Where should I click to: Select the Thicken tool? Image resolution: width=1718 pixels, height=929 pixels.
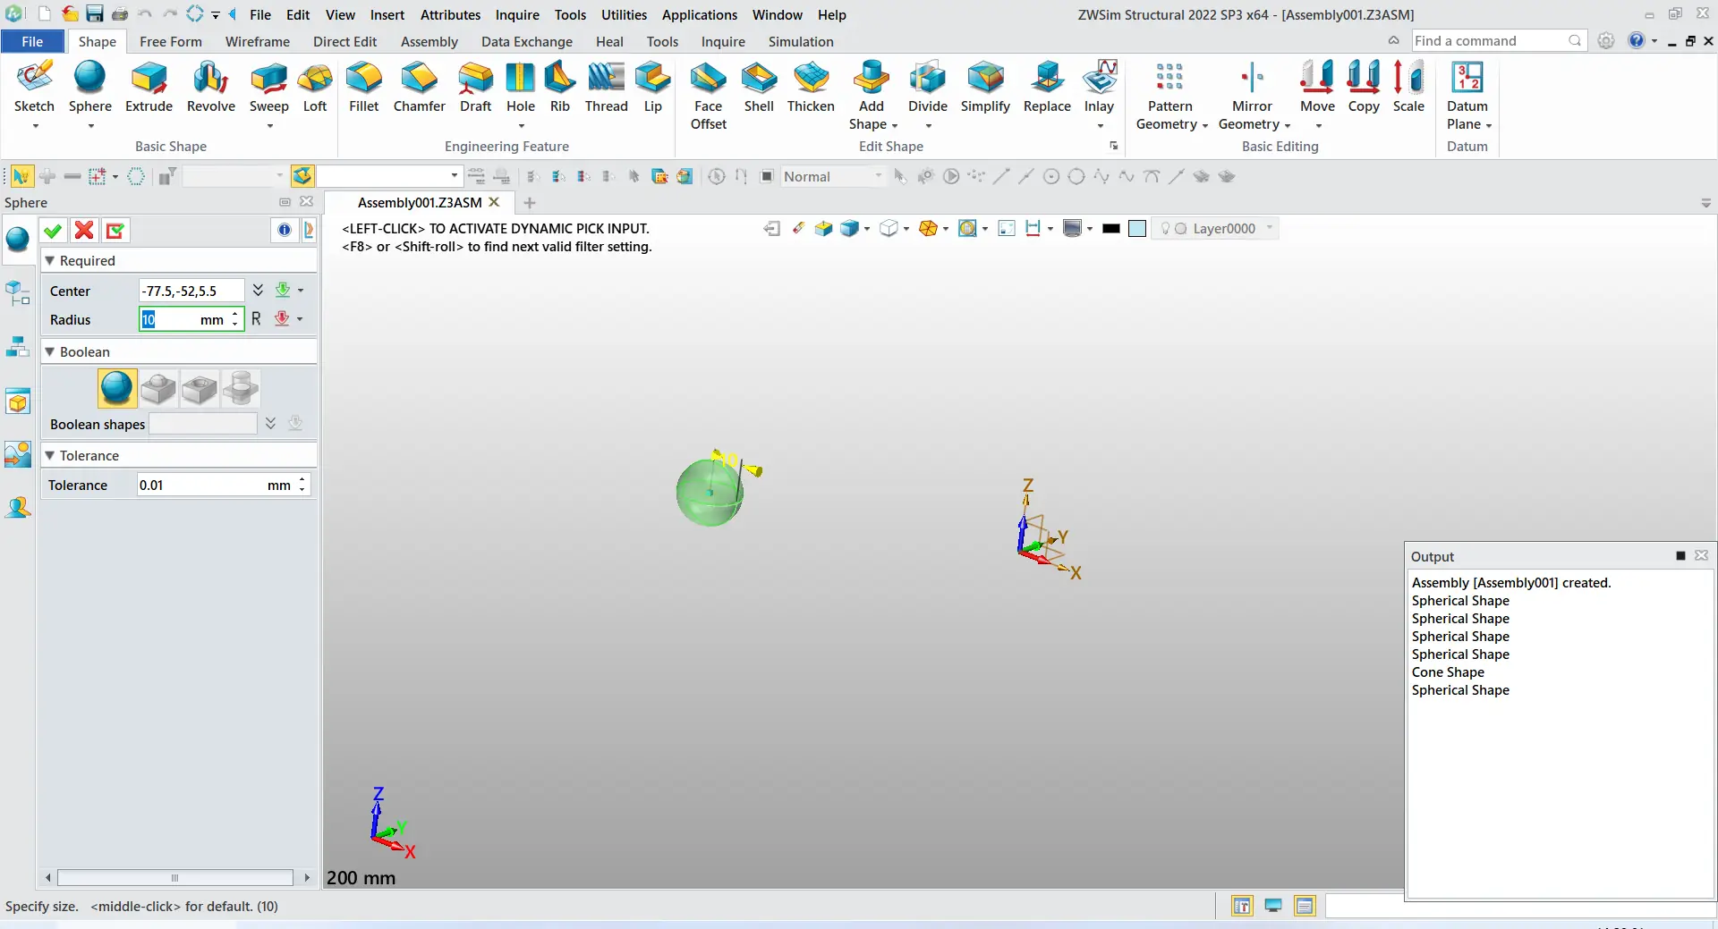click(x=811, y=88)
